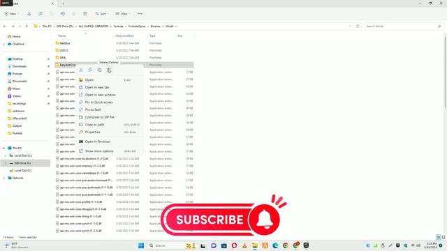Open the Windows Start menu
The image size is (447, 251).
click(141, 245)
